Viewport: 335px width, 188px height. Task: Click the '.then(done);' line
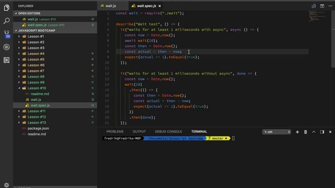pos(142,118)
